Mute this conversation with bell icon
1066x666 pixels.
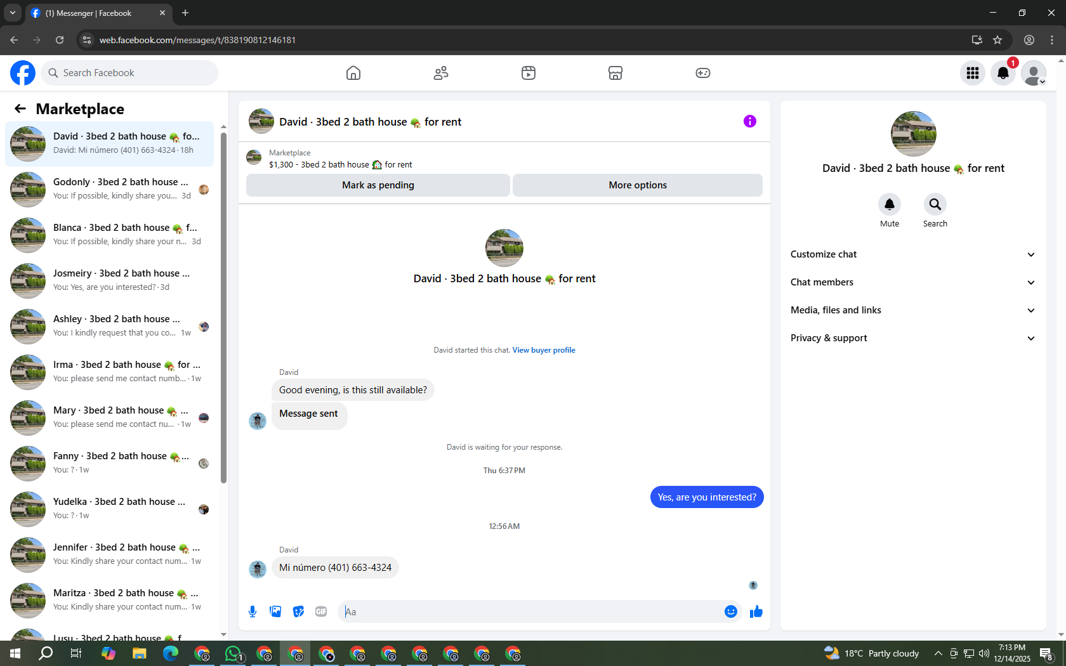pyautogui.click(x=890, y=204)
